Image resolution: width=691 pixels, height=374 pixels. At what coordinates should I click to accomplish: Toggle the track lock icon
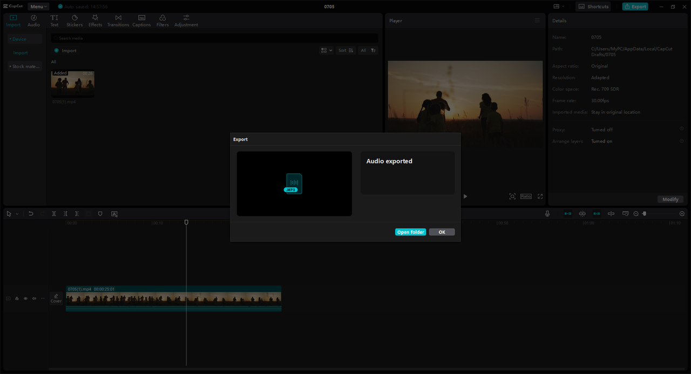pyautogui.click(x=17, y=298)
